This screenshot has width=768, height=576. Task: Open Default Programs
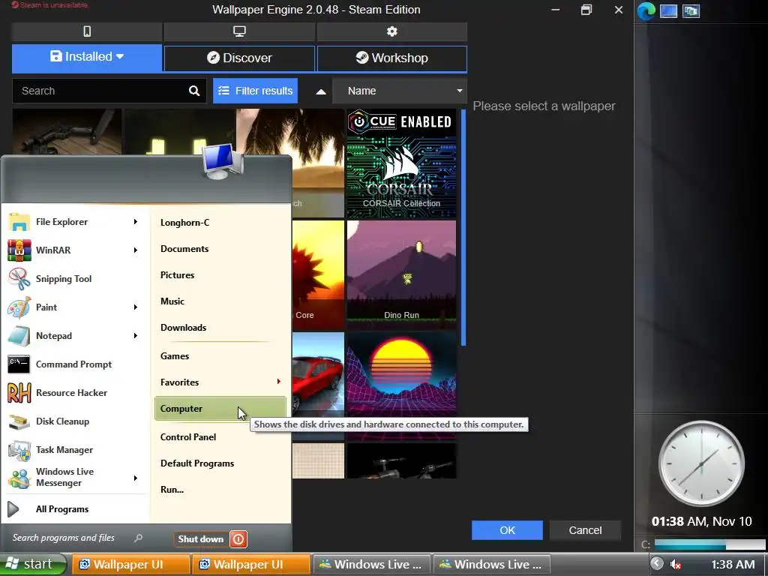(197, 463)
